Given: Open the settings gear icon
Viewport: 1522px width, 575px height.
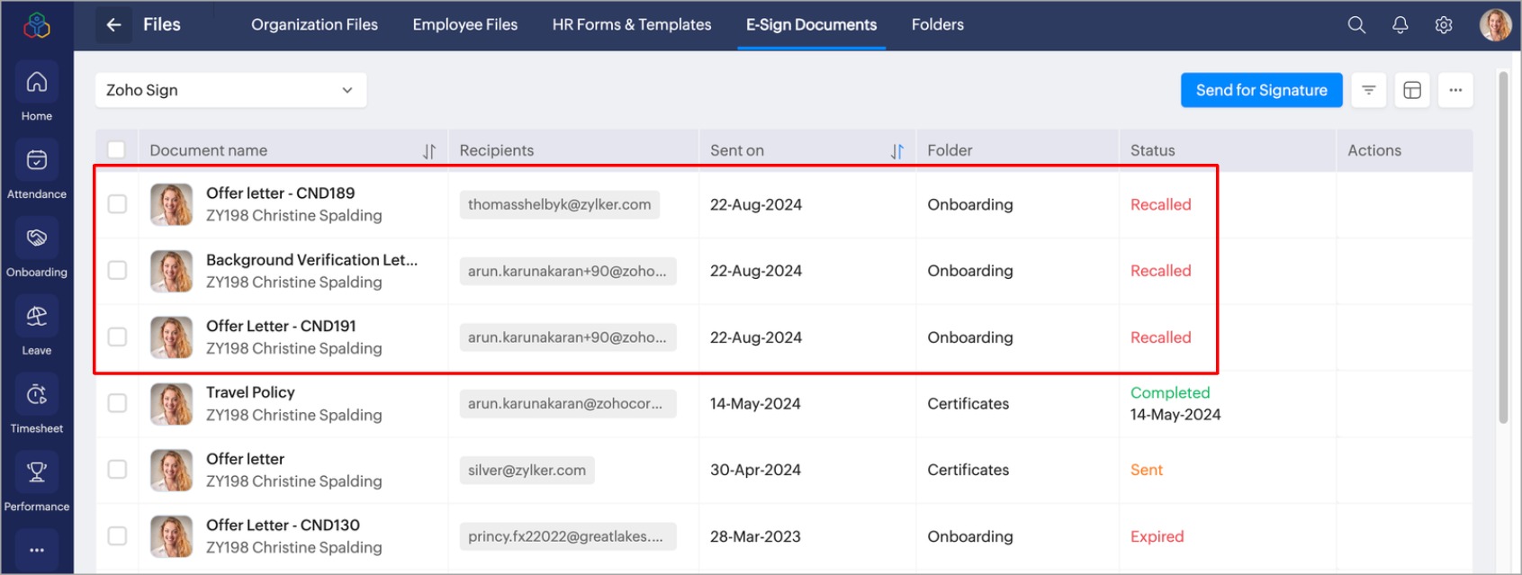Looking at the screenshot, I should click(1444, 25).
